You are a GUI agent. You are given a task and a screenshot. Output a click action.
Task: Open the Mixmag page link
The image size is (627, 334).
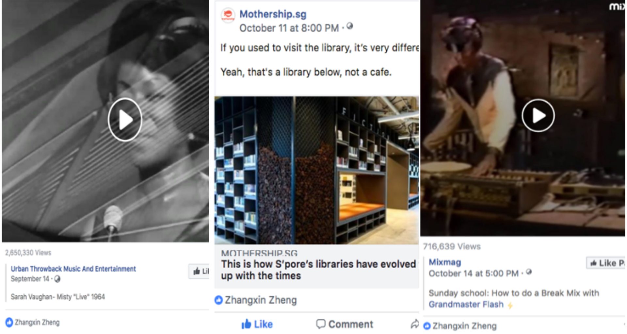tap(445, 262)
